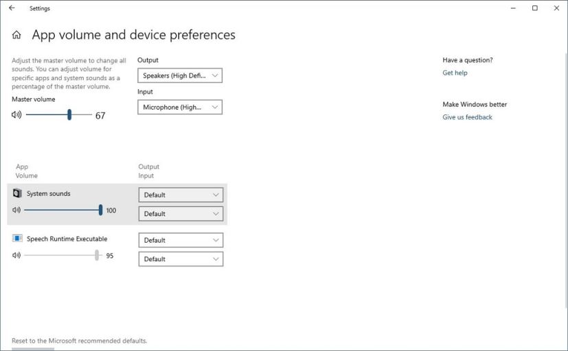The image size is (568, 351).
Task: Click Reset to the Microsoft recommended defaults text
Action: click(80, 341)
